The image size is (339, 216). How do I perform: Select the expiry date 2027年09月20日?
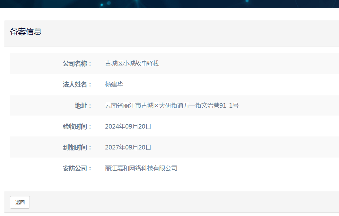tap(128, 148)
